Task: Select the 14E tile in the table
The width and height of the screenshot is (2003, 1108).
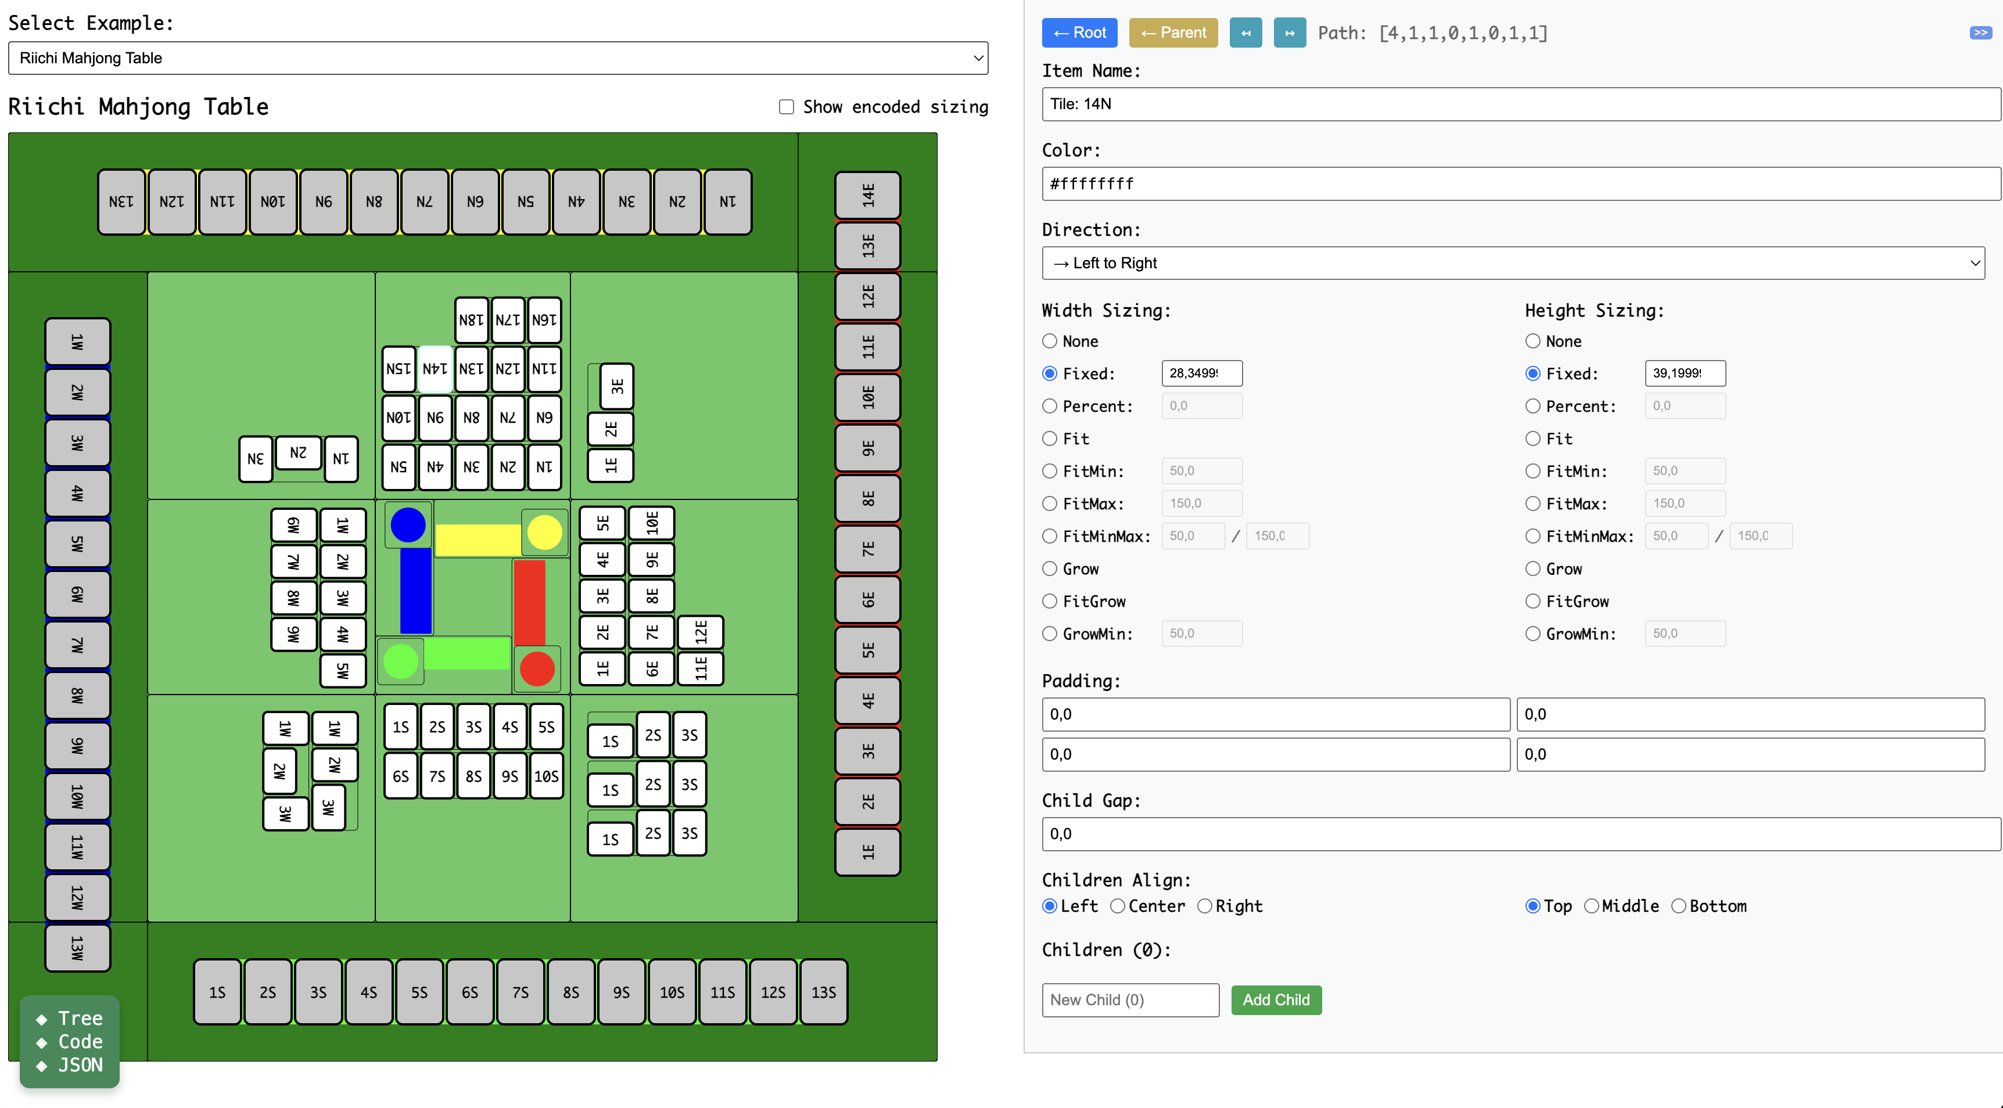Action: click(868, 195)
